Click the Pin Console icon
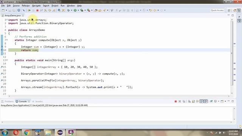 pos(211,102)
